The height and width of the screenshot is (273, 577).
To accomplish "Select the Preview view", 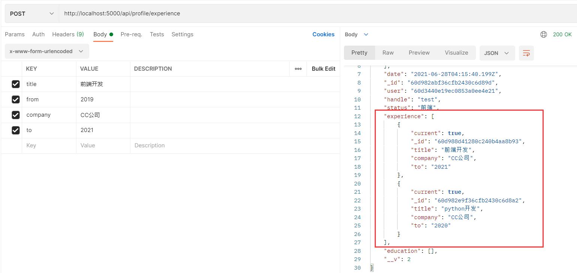I will pos(419,53).
